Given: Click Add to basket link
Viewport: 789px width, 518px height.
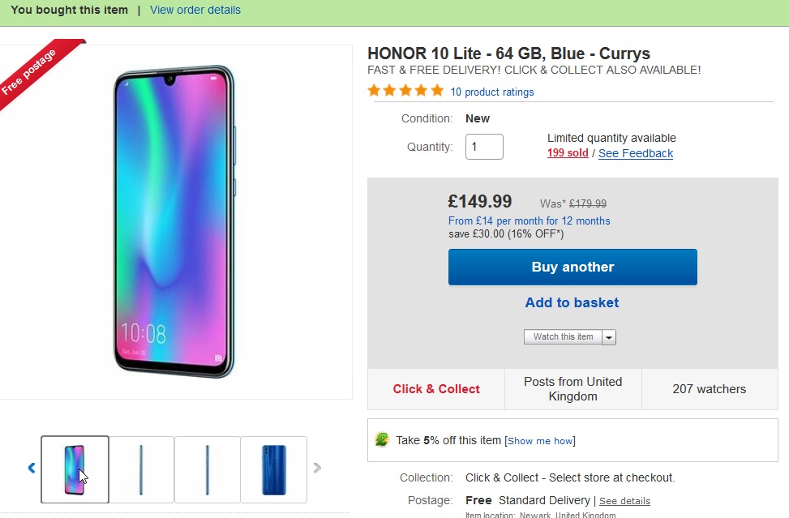Looking at the screenshot, I should (x=572, y=302).
